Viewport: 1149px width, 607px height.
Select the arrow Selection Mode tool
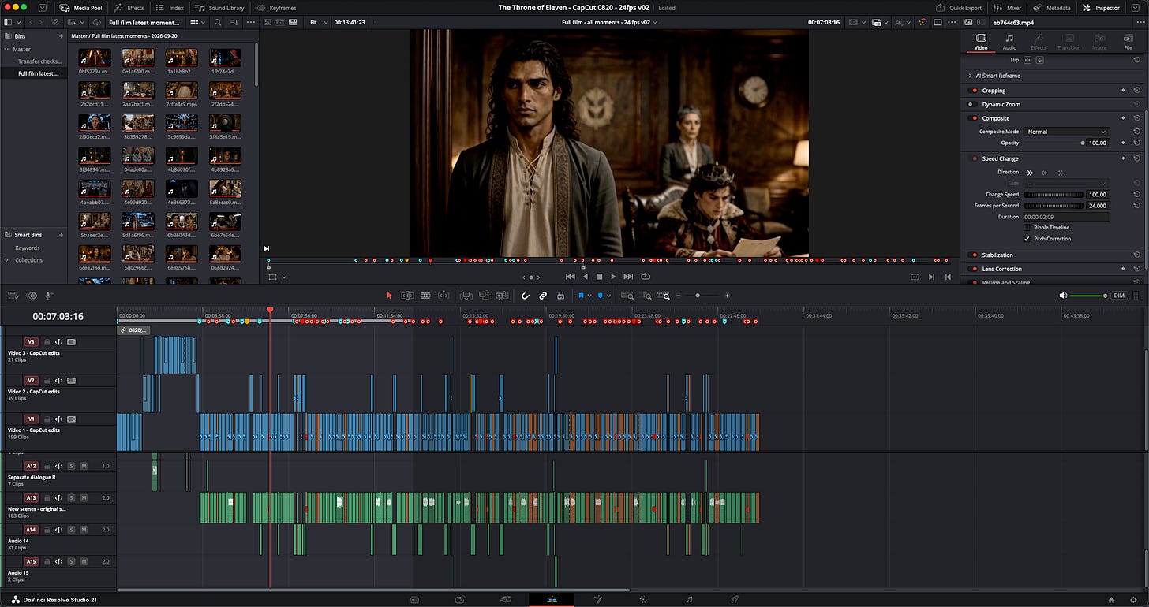pyautogui.click(x=389, y=296)
